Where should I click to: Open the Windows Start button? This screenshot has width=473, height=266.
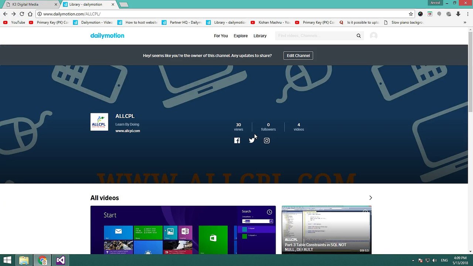pos(7,260)
